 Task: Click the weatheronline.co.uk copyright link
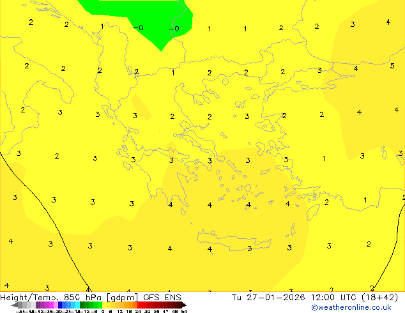(x=351, y=307)
